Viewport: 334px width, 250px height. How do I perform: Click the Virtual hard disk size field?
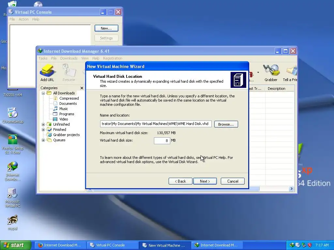coord(162,141)
